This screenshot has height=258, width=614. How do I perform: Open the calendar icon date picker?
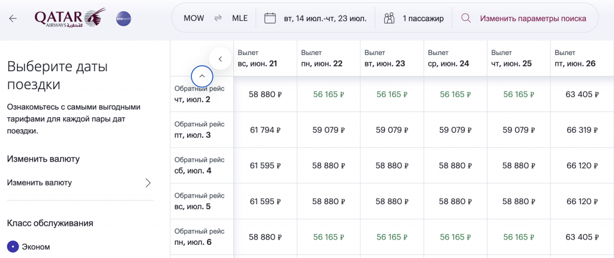coord(270,19)
